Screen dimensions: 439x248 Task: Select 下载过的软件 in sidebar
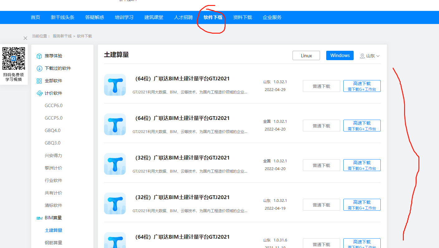pos(58,69)
